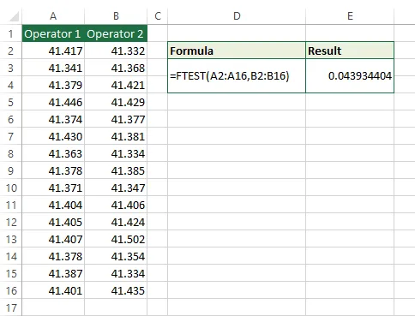The height and width of the screenshot is (316, 415).
Task: Select cell containing 41.446
Action: [x=53, y=102]
